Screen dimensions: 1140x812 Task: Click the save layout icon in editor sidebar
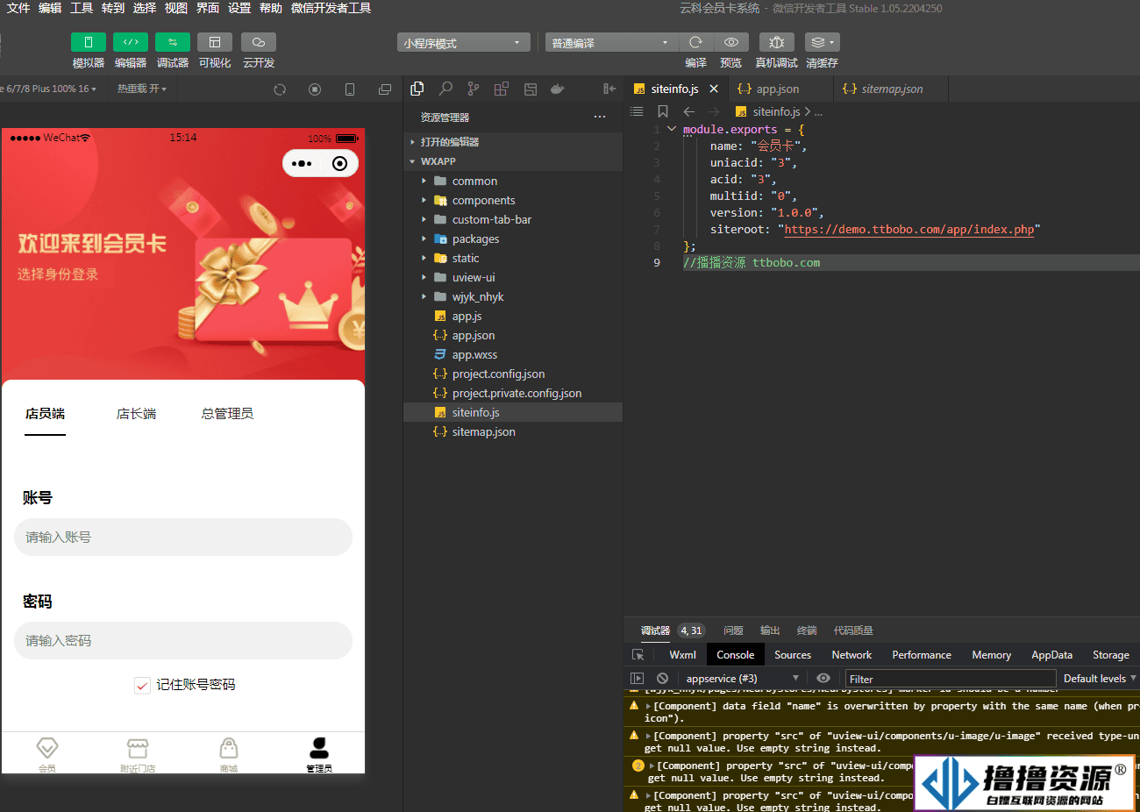pos(530,89)
